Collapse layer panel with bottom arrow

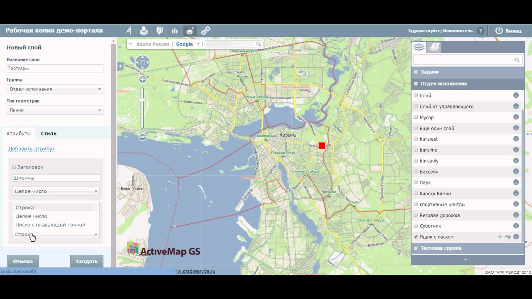point(465,259)
